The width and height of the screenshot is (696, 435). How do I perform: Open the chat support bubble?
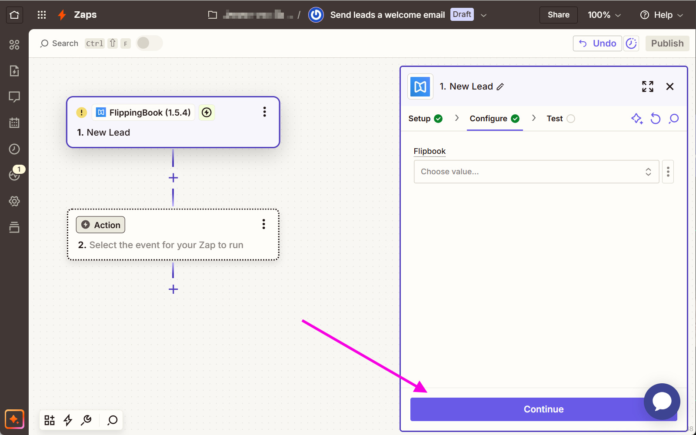click(662, 402)
